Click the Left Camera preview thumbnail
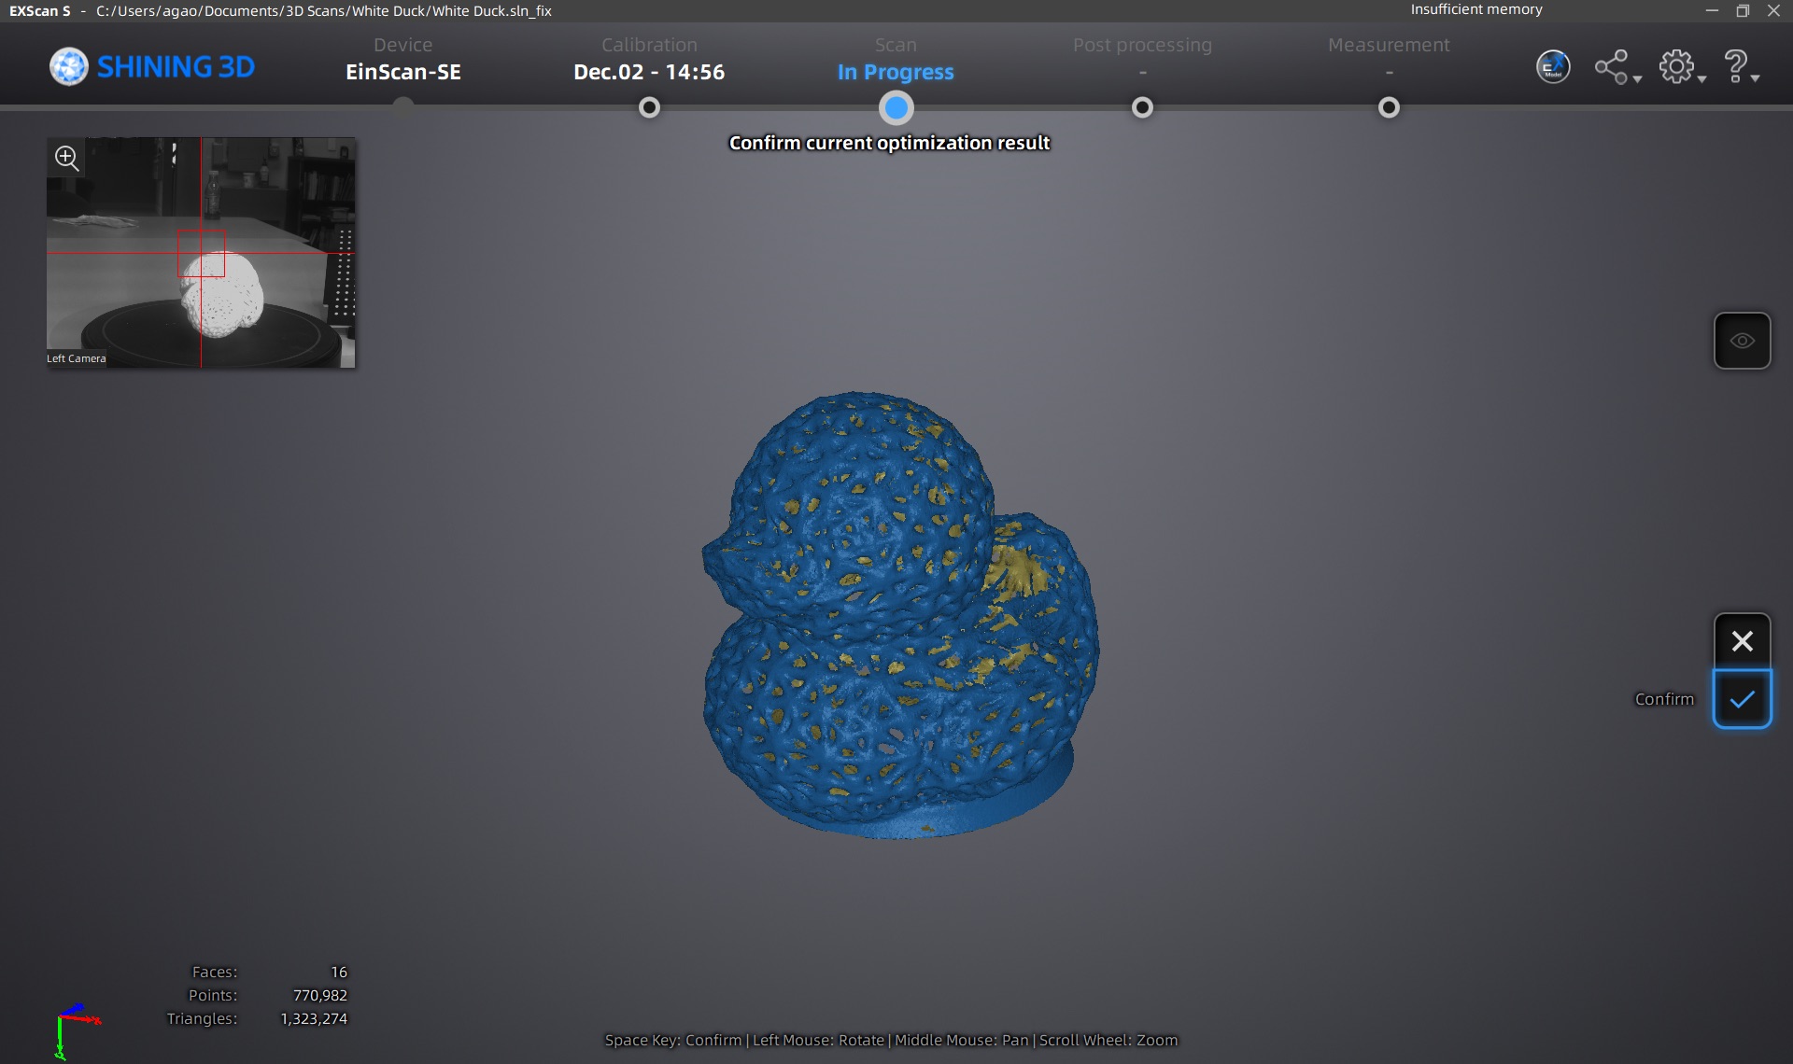 coord(201,271)
